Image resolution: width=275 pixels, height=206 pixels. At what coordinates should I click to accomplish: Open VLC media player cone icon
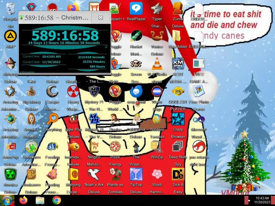(157, 64)
